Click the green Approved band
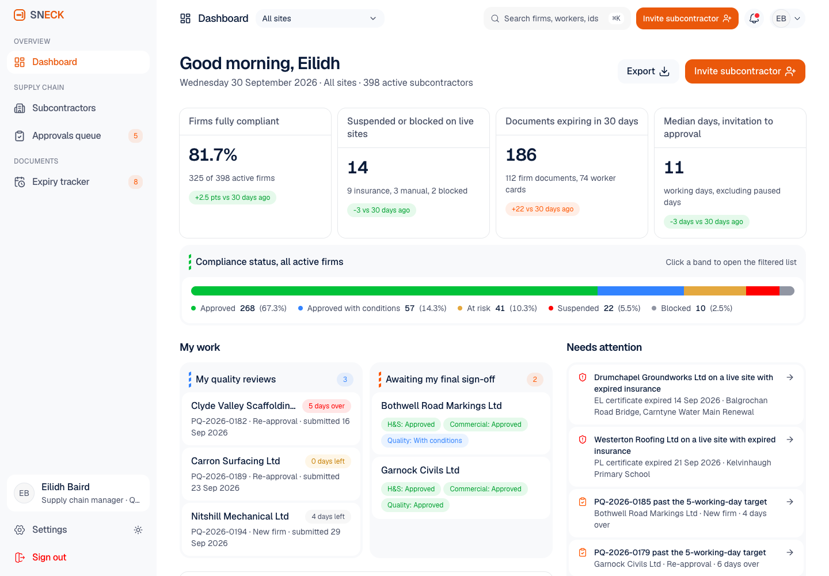 point(394,291)
